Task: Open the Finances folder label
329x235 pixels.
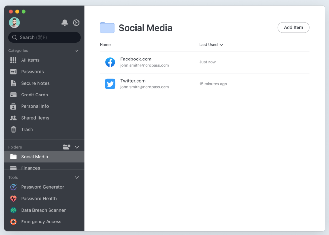Action: 31,168
